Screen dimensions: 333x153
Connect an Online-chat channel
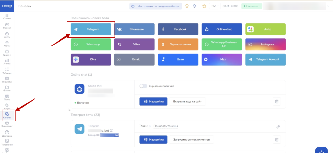coord(222,29)
